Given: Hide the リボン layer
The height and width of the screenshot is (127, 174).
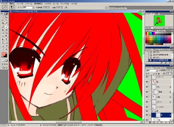Looking at the screenshot, I should coord(147,87).
